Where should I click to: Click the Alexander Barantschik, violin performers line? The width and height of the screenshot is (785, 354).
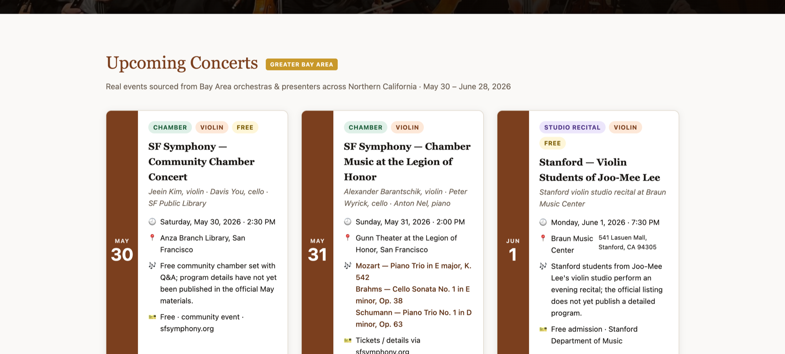coord(405,197)
